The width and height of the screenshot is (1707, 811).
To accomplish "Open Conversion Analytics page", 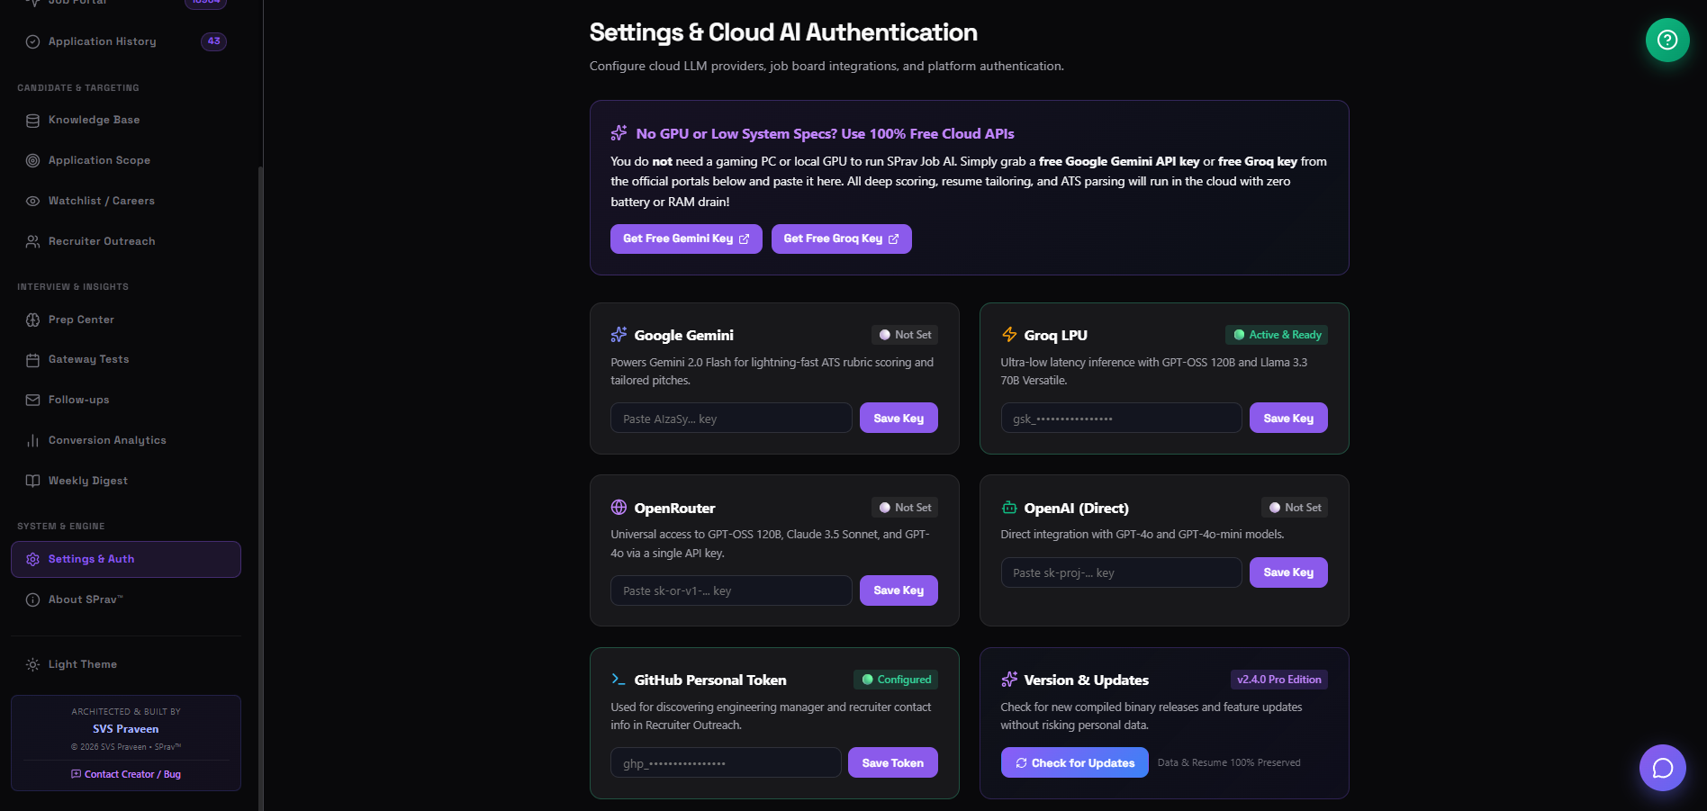I will pyautogui.click(x=126, y=440).
